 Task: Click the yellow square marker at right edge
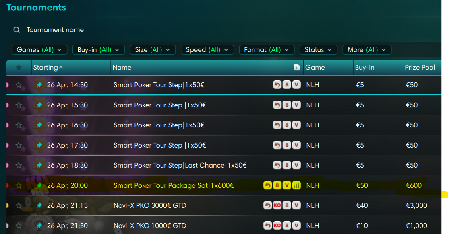click(x=445, y=195)
